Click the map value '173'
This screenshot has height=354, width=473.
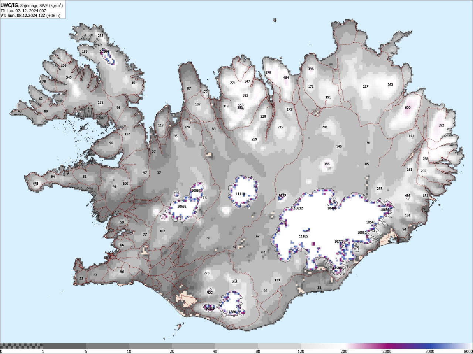click(x=289, y=110)
